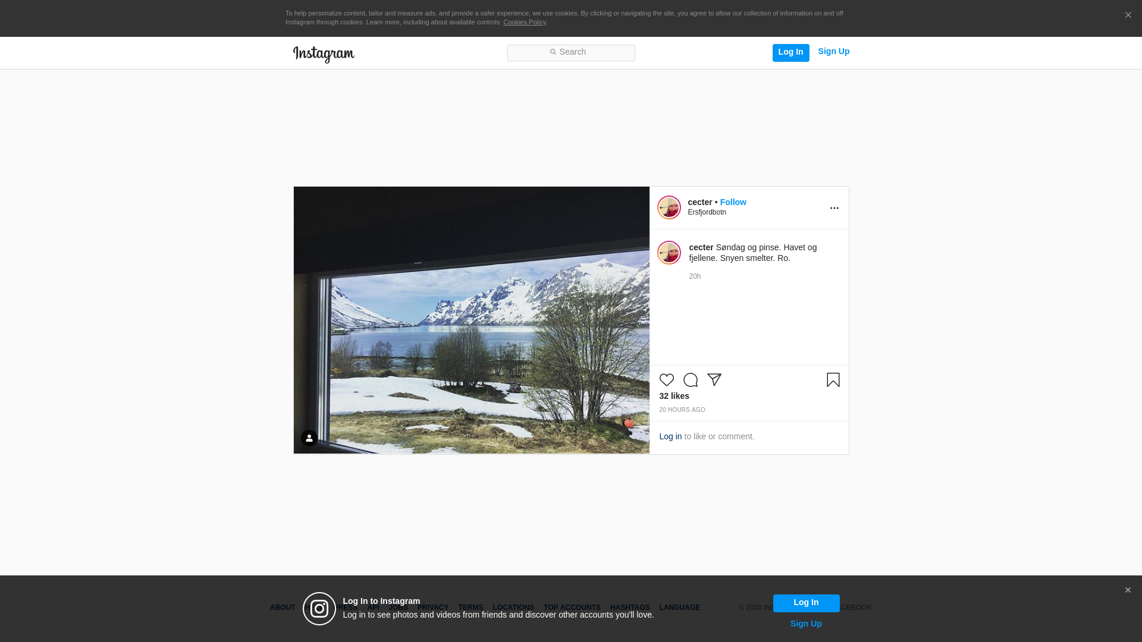
Task: Open the HASHTAGS footer link
Action: 630,608
